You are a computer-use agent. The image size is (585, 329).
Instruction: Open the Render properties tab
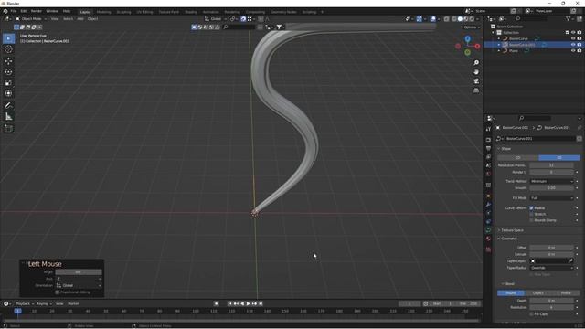(x=488, y=140)
